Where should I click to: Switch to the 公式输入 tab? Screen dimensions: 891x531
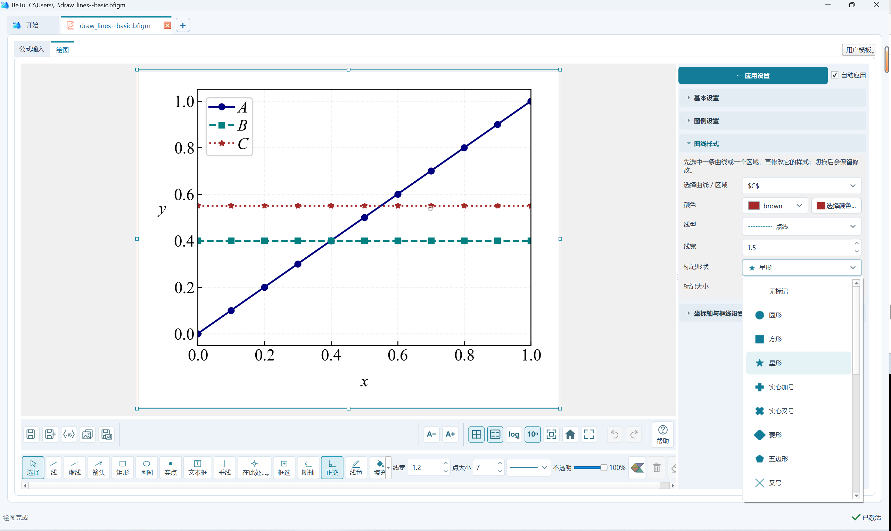coord(32,49)
